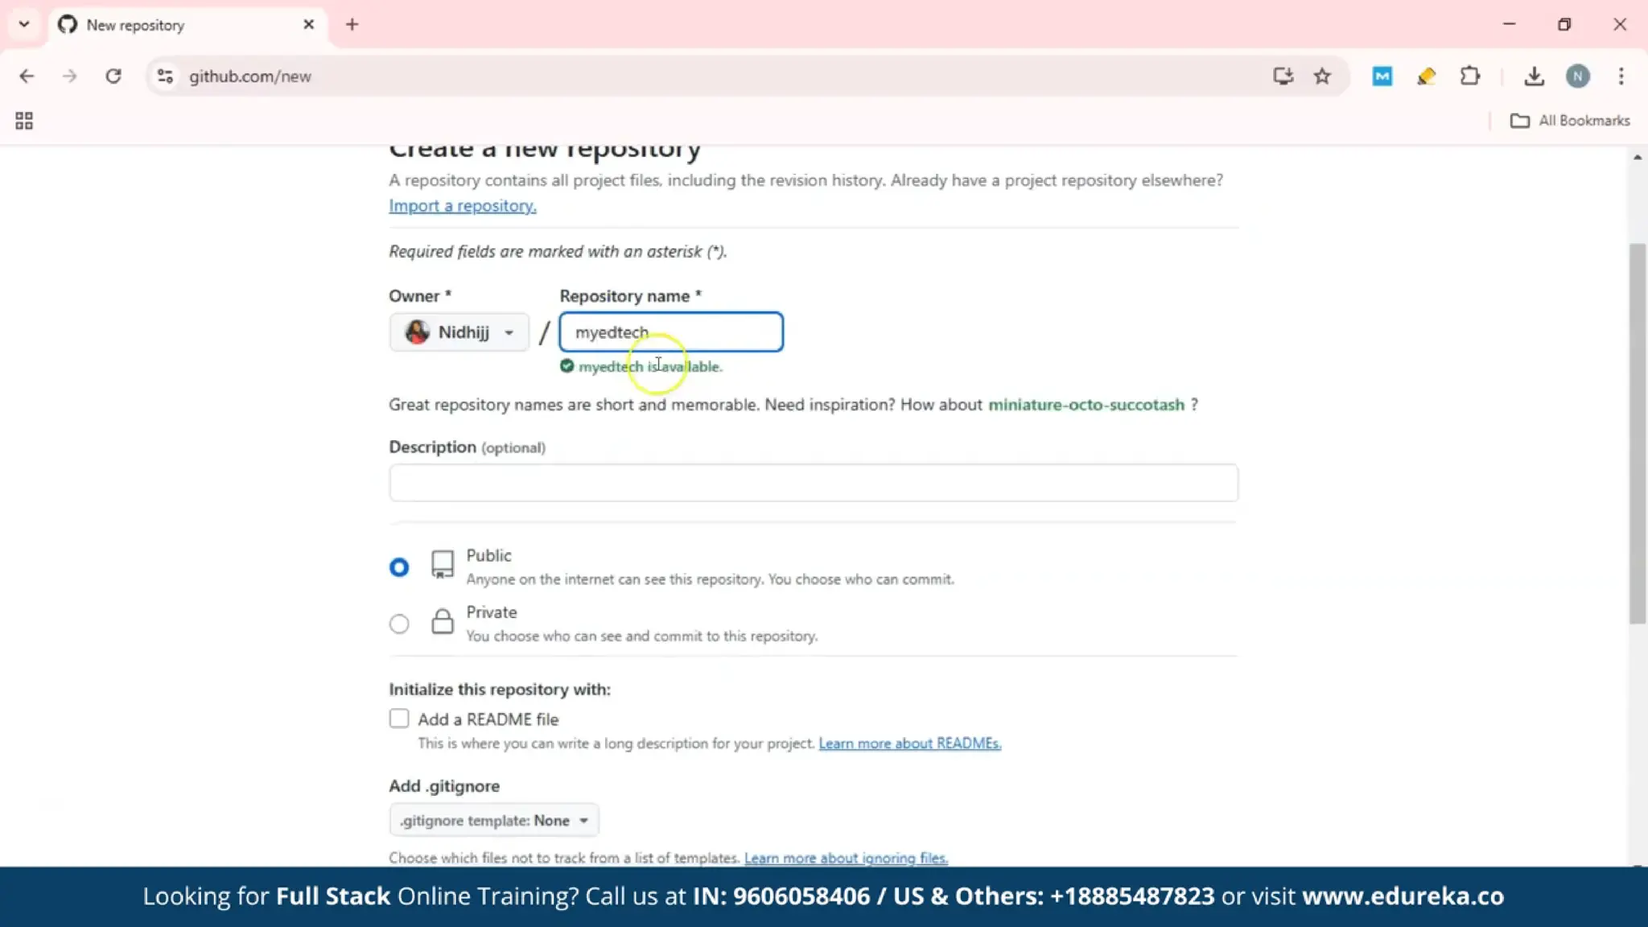The width and height of the screenshot is (1648, 927).
Task: Use suggested name miniature-octo-succotash
Action: click(x=1086, y=405)
